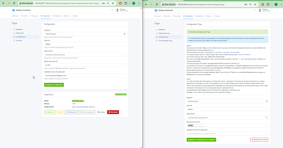Click Redémarrer button in Supervision card

tap(71, 112)
